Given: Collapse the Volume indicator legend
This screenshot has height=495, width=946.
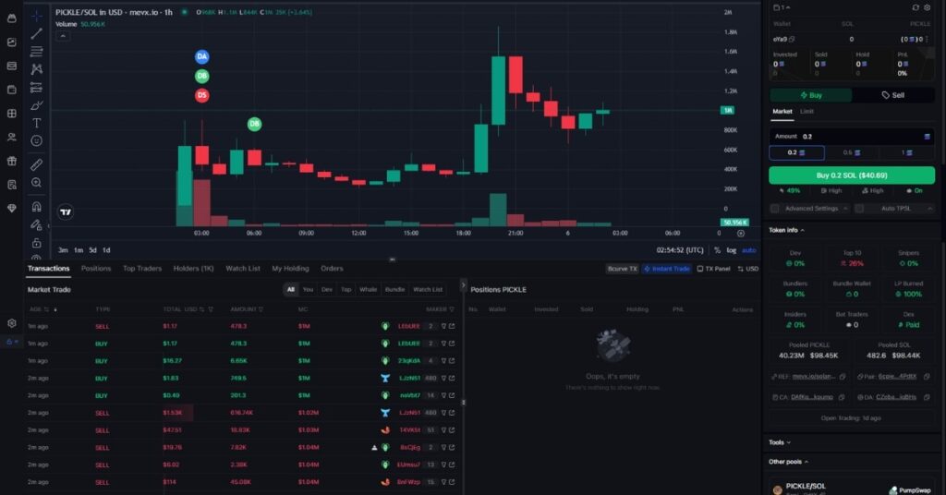Looking at the screenshot, I should tap(62, 36).
